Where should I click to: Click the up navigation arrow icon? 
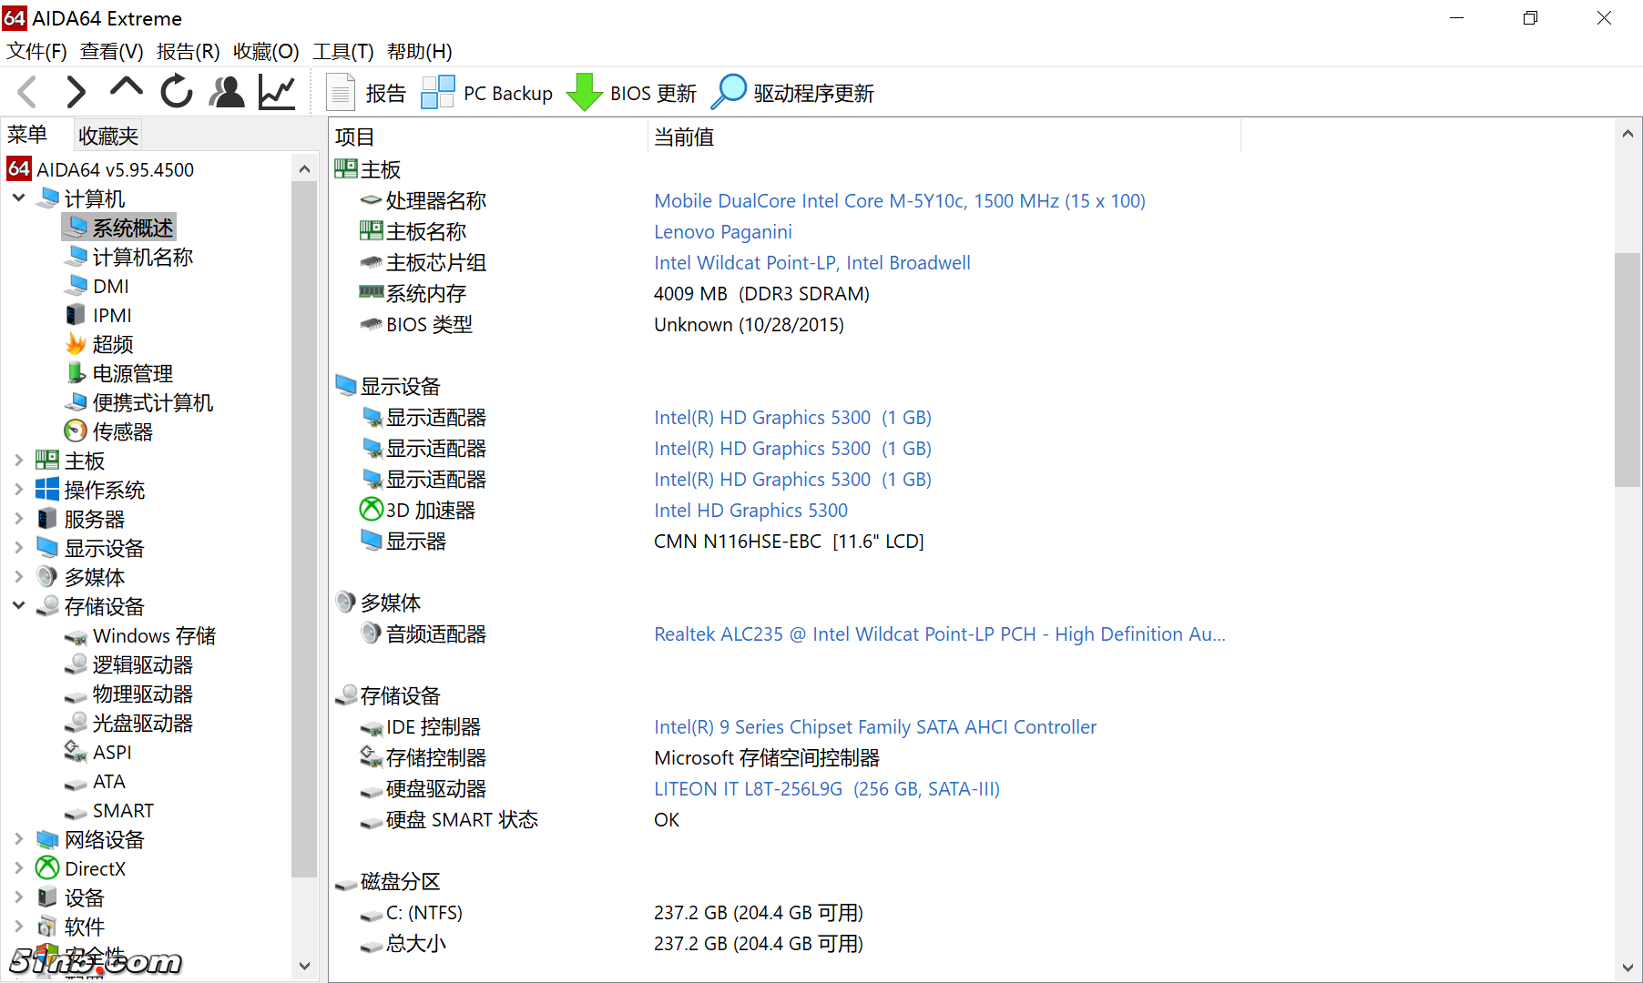(x=126, y=91)
